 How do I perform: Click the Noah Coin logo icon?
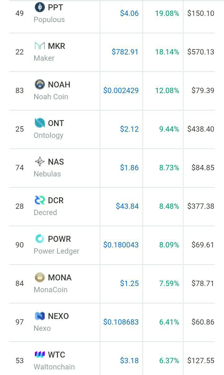coord(40,84)
